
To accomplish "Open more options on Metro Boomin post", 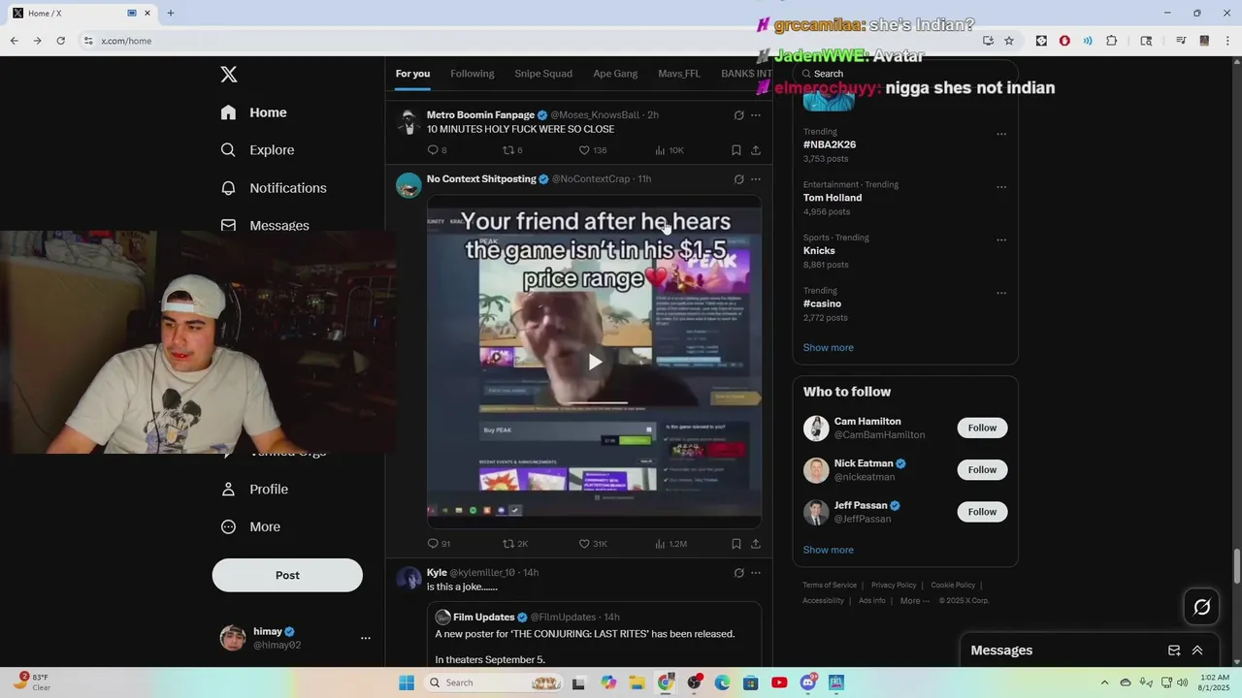I will pyautogui.click(x=756, y=115).
